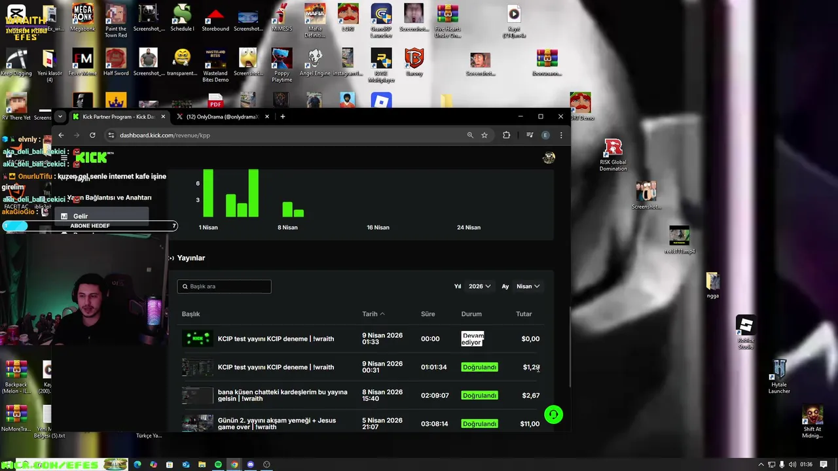Open Chrome three-dot menu
Viewport: 838px width, 471px height.
click(x=561, y=135)
